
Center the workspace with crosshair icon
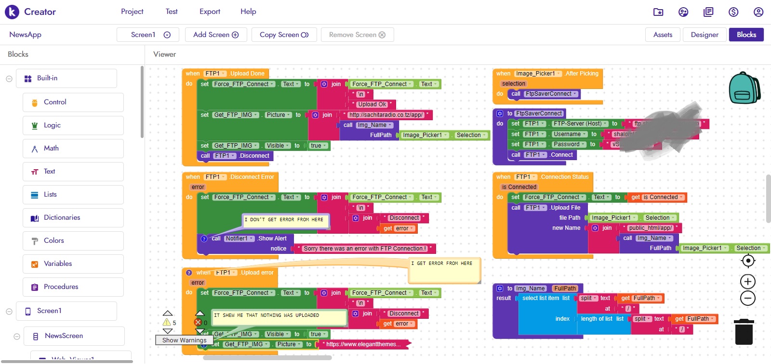[748, 261]
